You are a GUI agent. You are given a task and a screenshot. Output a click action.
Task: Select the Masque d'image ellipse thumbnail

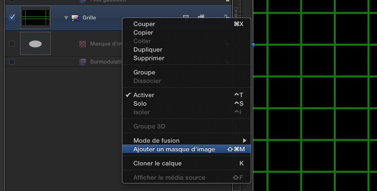[x=36, y=44]
